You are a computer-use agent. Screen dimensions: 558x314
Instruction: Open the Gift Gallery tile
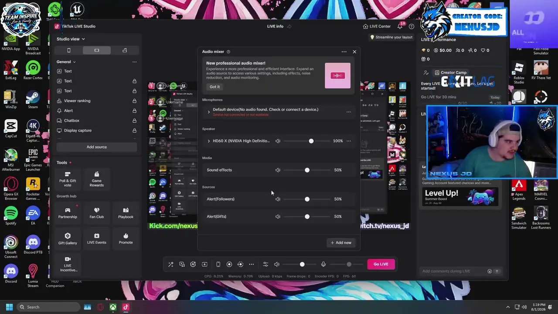tap(68, 239)
